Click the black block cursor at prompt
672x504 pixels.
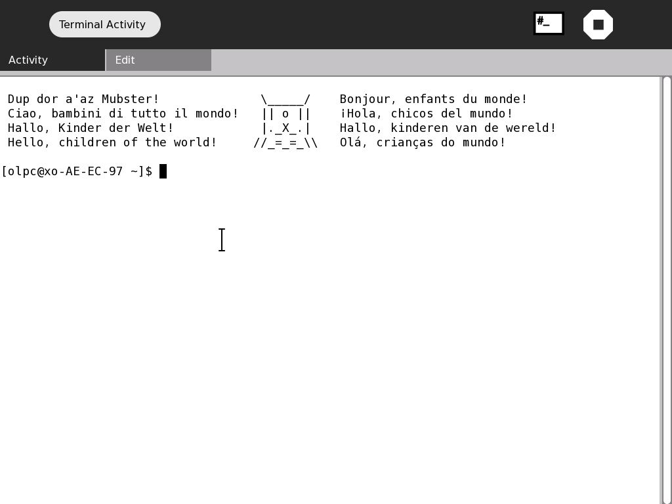tap(163, 171)
